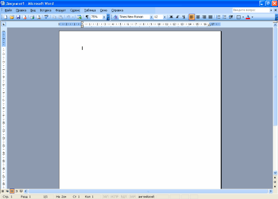This screenshot has height=199, width=278.
Task: Open the Таблица menu
Action: [90, 10]
